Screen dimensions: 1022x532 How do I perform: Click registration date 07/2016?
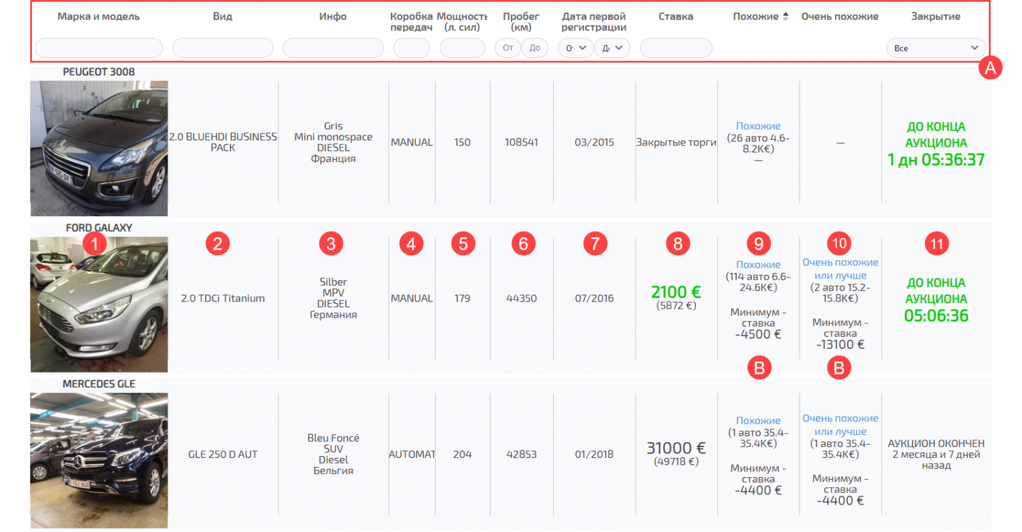(x=594, y=299)
